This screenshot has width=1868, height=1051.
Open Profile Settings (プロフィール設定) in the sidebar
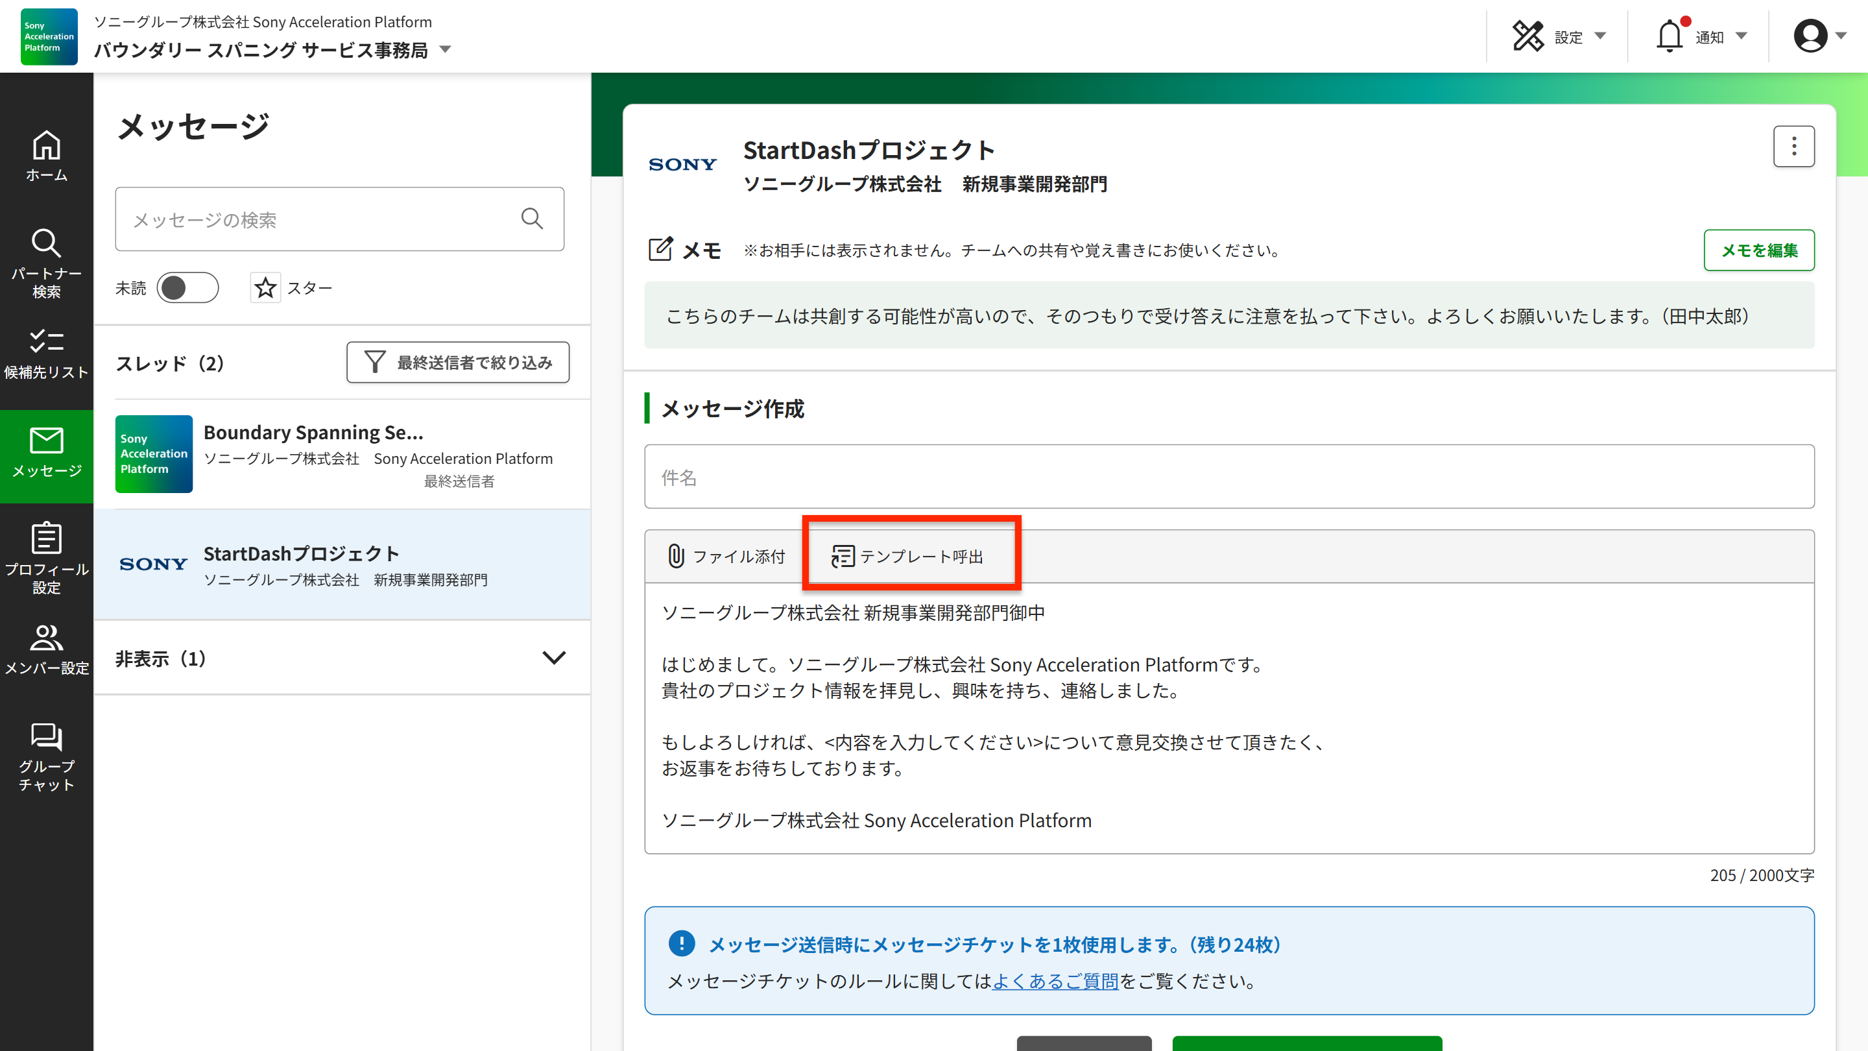(47, 557)
